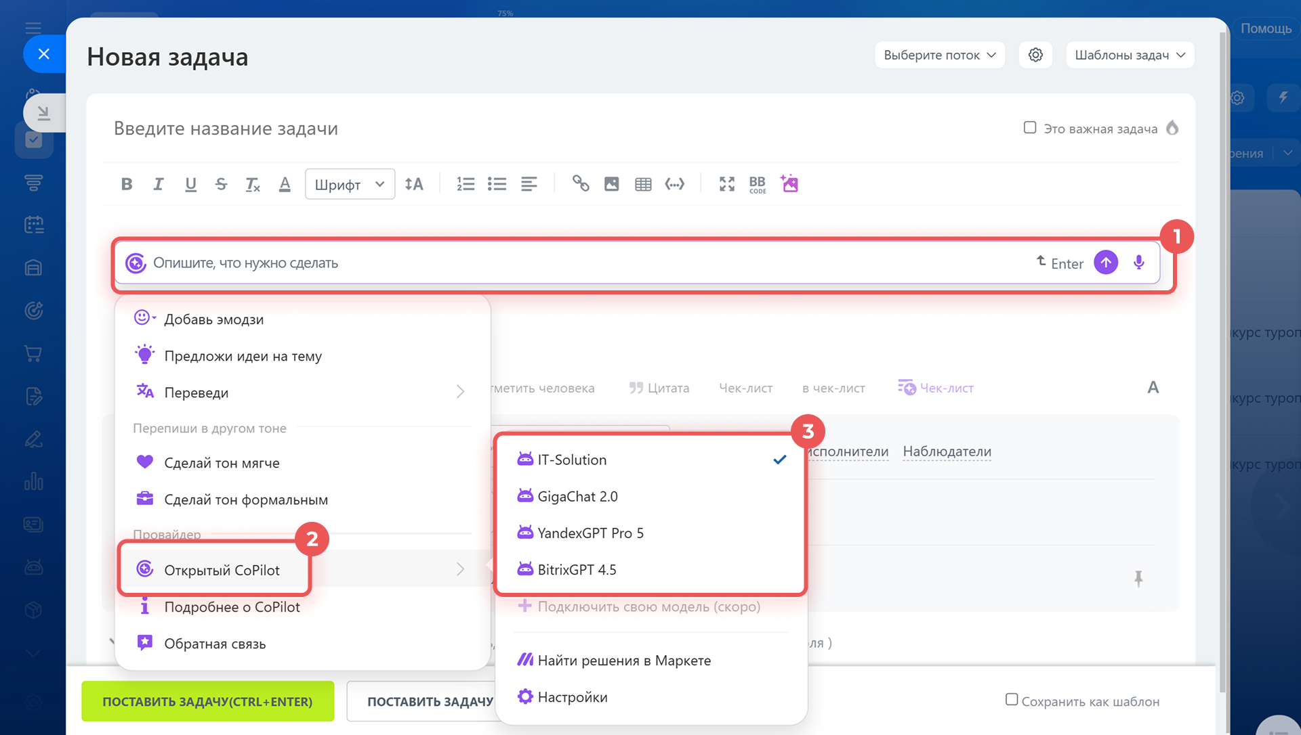The width and height of the screenshot is (1301, 735).
Task: Insert a table
Action: point(643,184)
